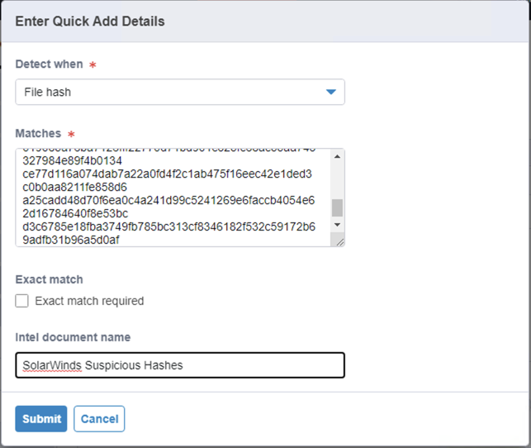This screenshot has width=531, height=448.
Task: Click the text c0b0aa8211fe858d6
Action: [x=74, y=187]
